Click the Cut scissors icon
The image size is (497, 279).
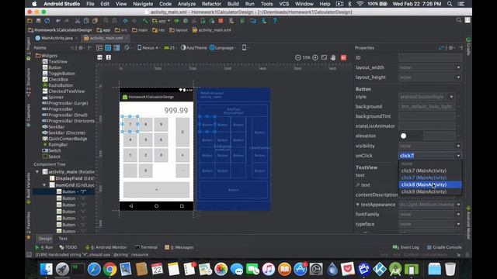78,21
